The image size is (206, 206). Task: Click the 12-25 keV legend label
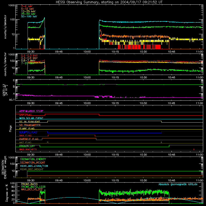[x=28, y=11]
